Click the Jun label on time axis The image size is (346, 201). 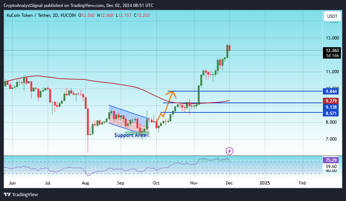[12, 183]
